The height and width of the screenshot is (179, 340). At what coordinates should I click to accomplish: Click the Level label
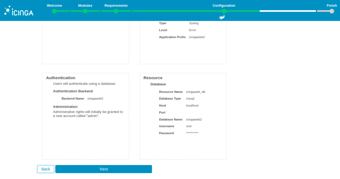[x=163, y=30]
